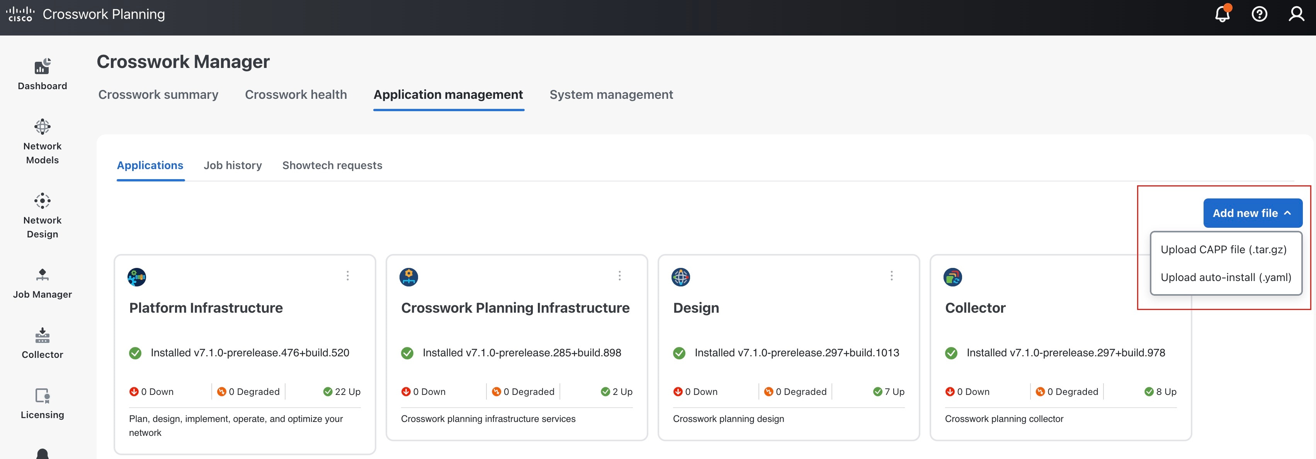Click green Up icon on Collector card
1316x459 pixels.
pyautogui.click(x=1149, y=391)
